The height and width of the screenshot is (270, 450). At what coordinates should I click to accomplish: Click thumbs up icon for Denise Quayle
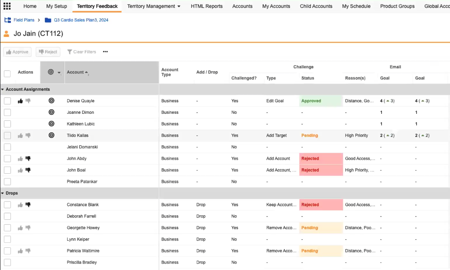[x=20, y=101]
